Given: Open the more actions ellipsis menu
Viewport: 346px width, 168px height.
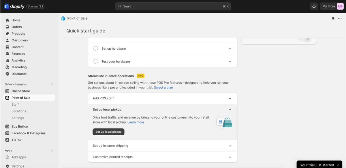Looking at the screenshot, I should click(x=340, y=18).
